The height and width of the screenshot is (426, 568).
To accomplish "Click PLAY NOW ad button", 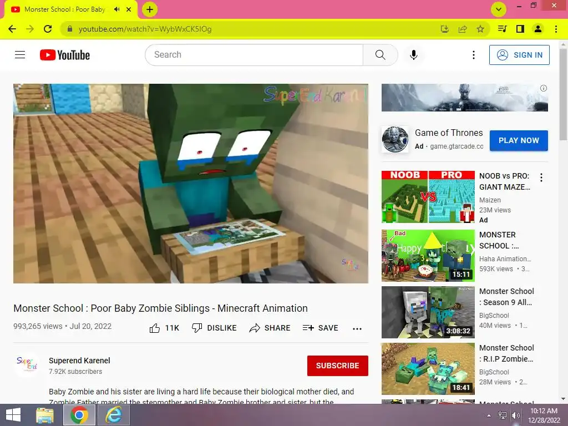I will (x=519, y=140).
